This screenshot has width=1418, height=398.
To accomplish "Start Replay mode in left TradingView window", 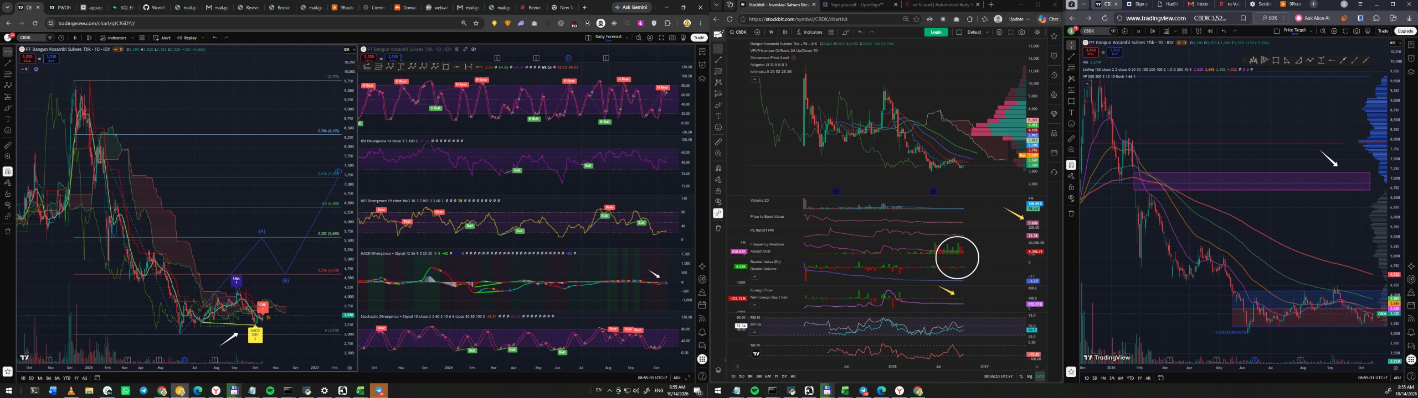I will tap(187, 38).
